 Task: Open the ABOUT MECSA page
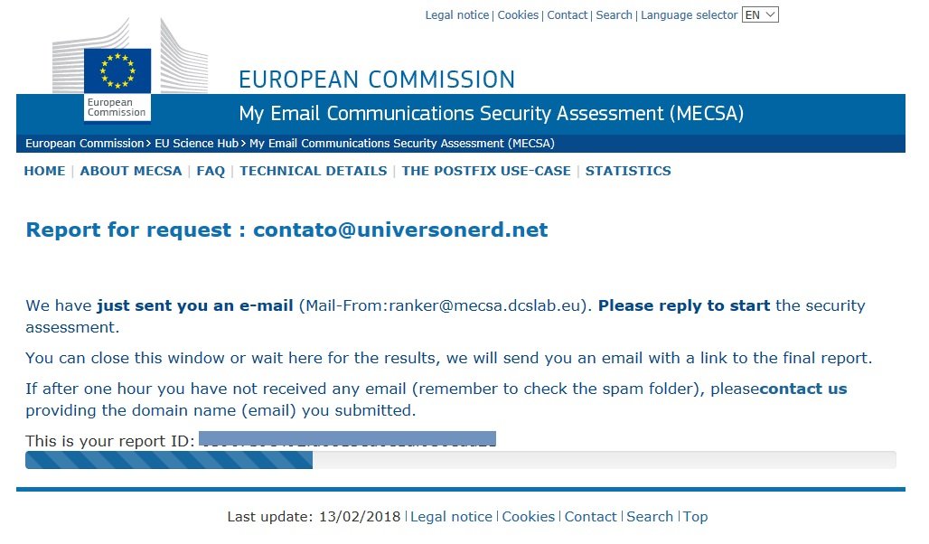[x=131, y=171]
